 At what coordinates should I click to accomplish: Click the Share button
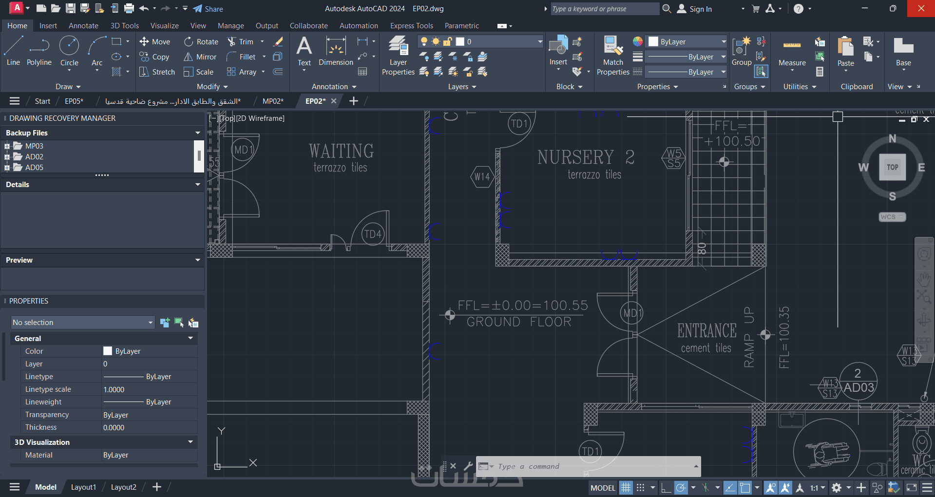[208, 9]
